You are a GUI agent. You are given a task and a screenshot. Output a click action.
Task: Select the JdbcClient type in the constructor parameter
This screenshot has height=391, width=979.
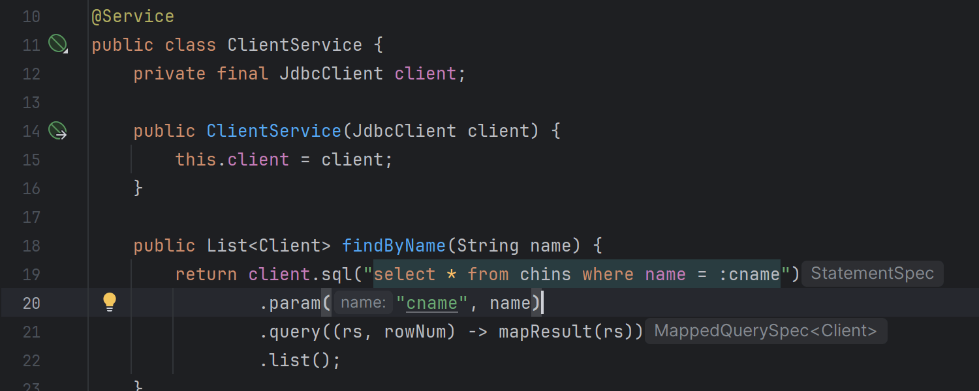399,130
